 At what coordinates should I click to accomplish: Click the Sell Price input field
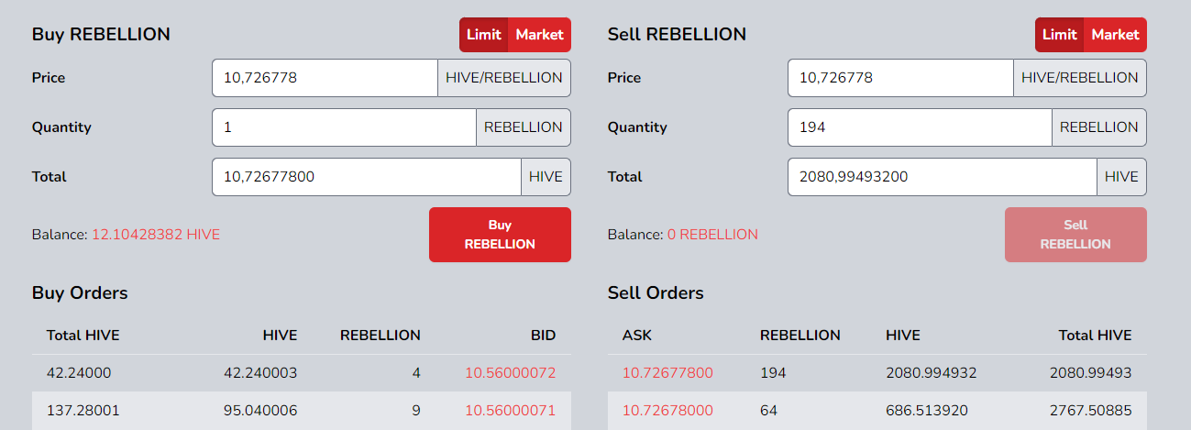[900, 78]
